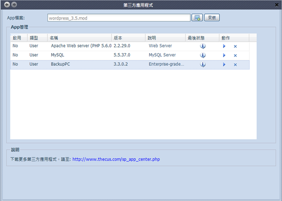Click 'No' enabled cell in BackupPC row
The height and width of the screenshot is (201, 282).
(x=15, y=64)
